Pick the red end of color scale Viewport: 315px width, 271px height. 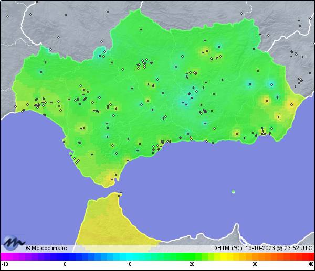(x=310, y=256)
